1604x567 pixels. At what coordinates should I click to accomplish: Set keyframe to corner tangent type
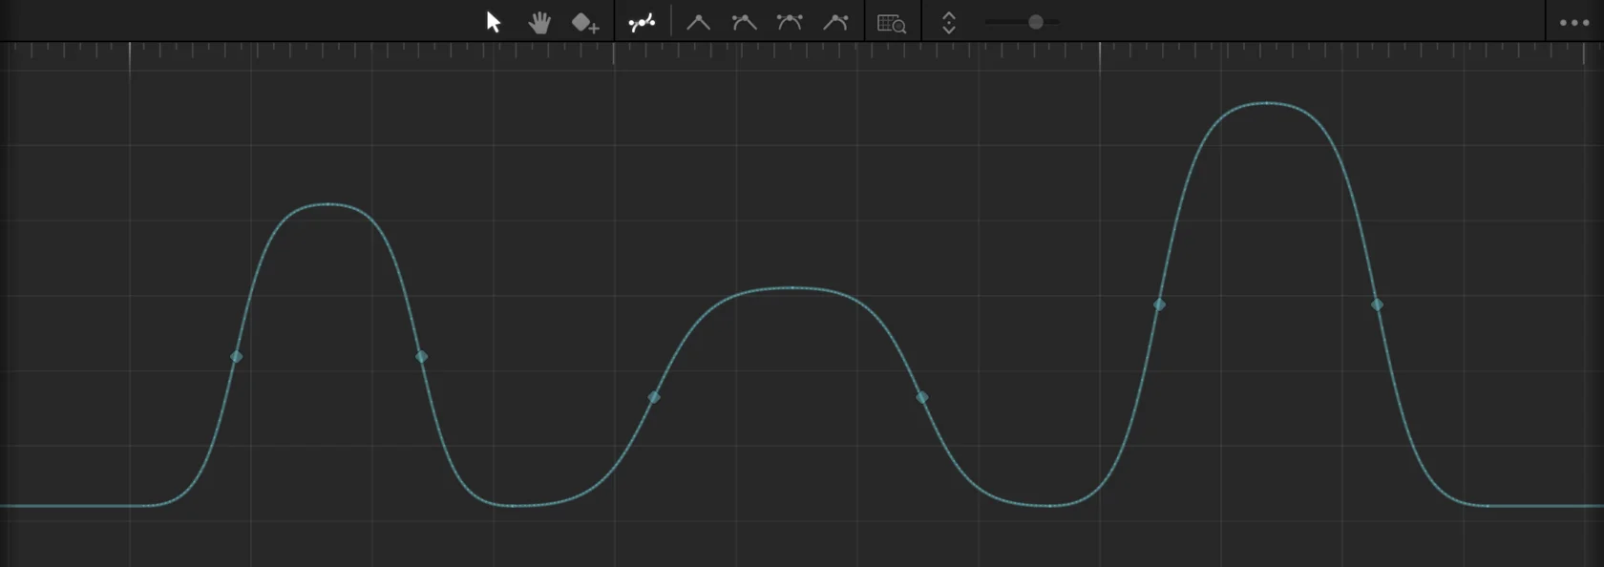[x=698, y=22]
